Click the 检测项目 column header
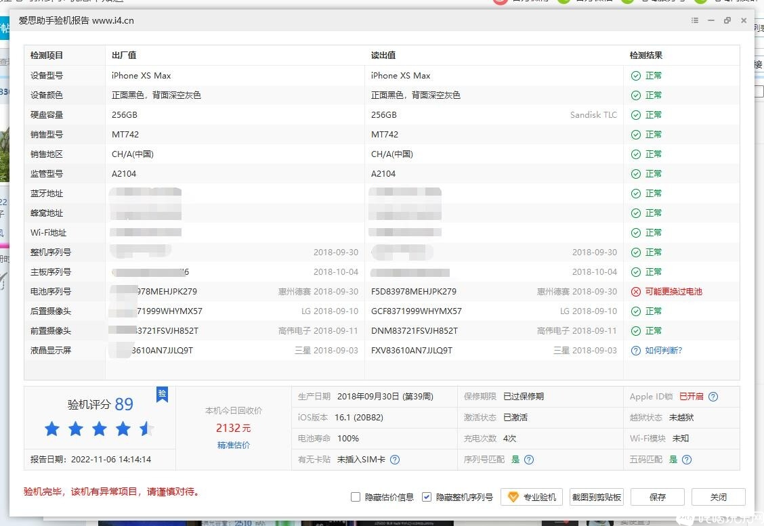Image resolution: width=764 pixels, height=526 pixels. click(x=47, y=56)
